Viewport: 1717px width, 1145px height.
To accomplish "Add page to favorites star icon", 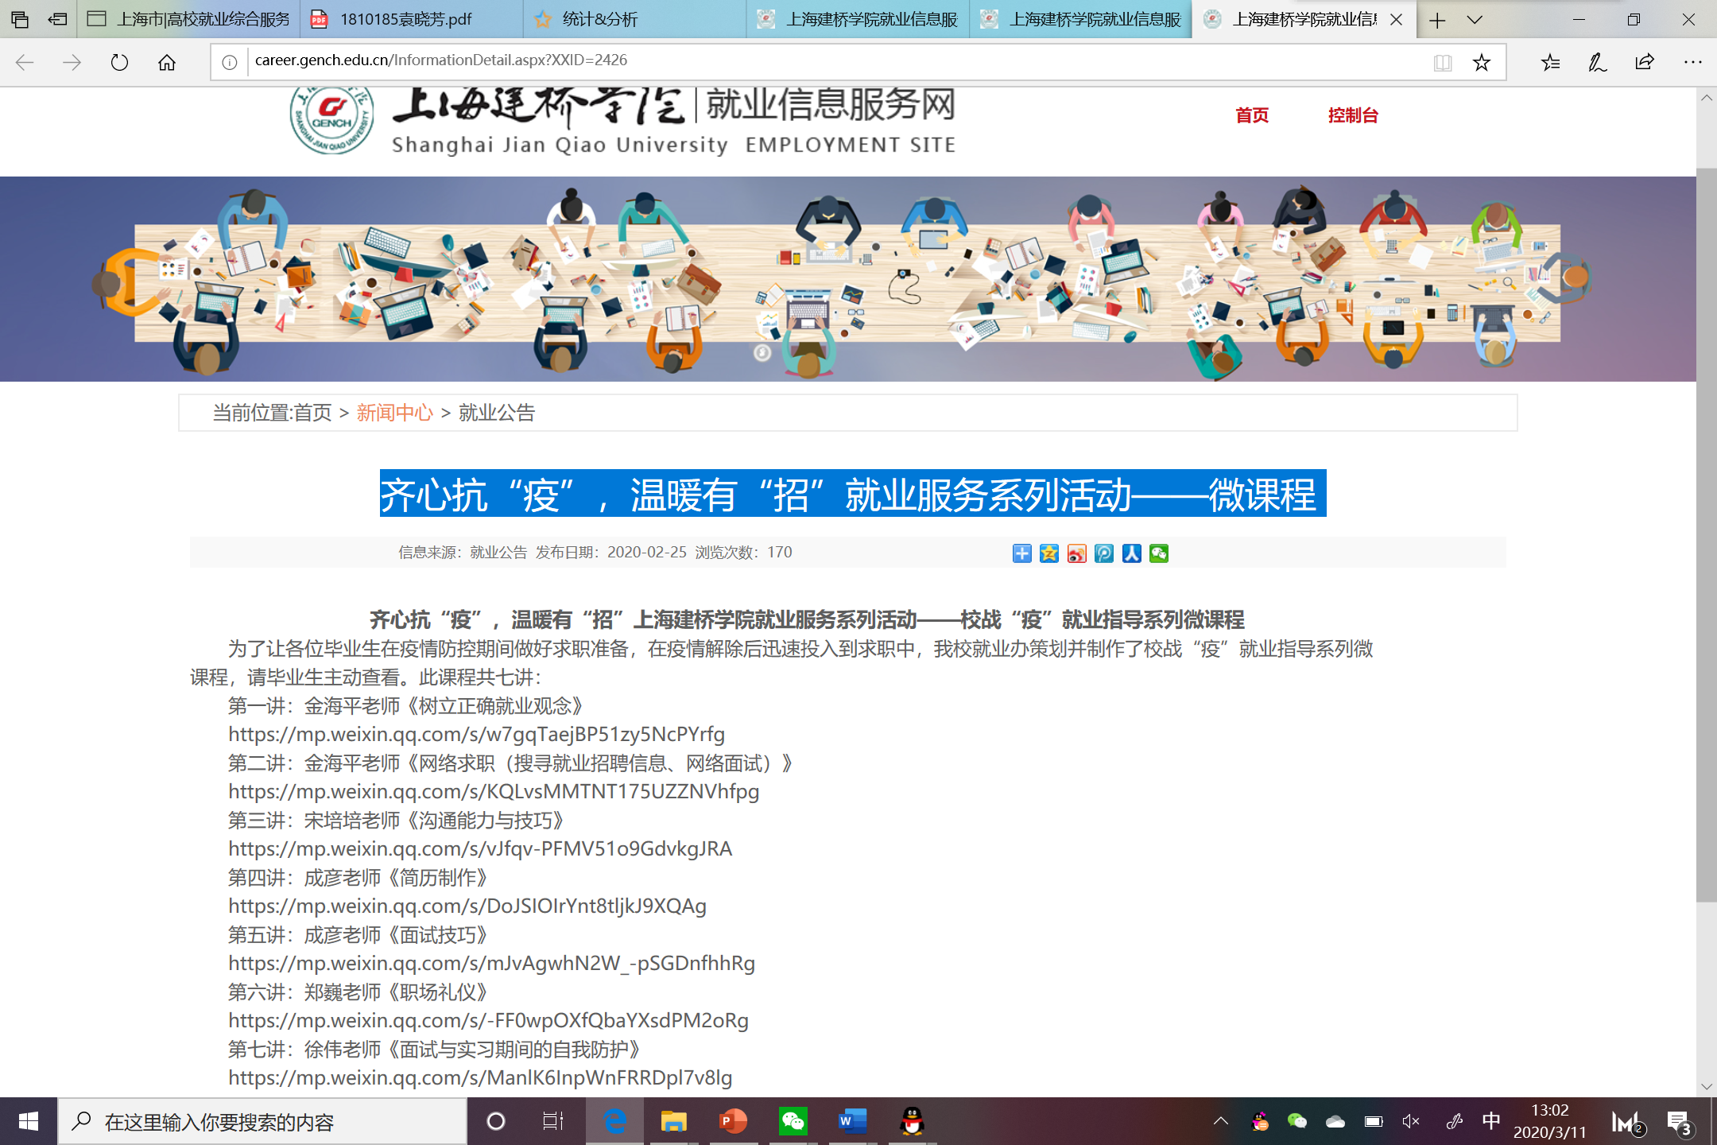I will pos(1481,62).
